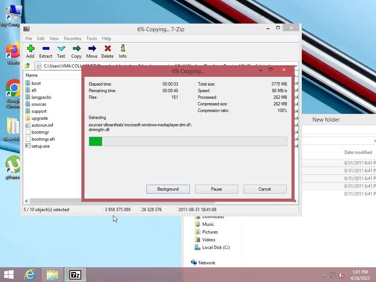Switch to File Explorer on the taskbar
Viewport: 376px width, 282px height.
(53, 275)
